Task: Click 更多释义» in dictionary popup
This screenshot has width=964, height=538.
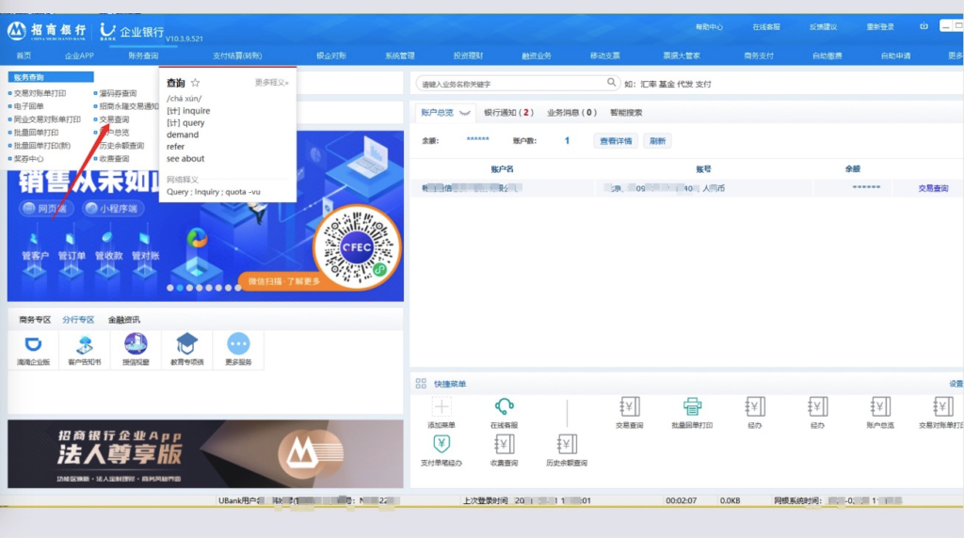Action: tap(272, 82)
